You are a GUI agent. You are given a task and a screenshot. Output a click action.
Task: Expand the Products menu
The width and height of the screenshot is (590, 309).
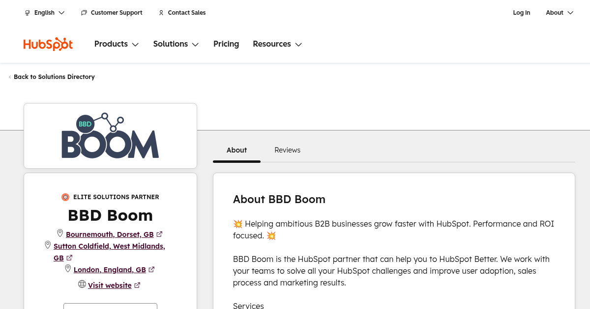(x=117, y=44)
